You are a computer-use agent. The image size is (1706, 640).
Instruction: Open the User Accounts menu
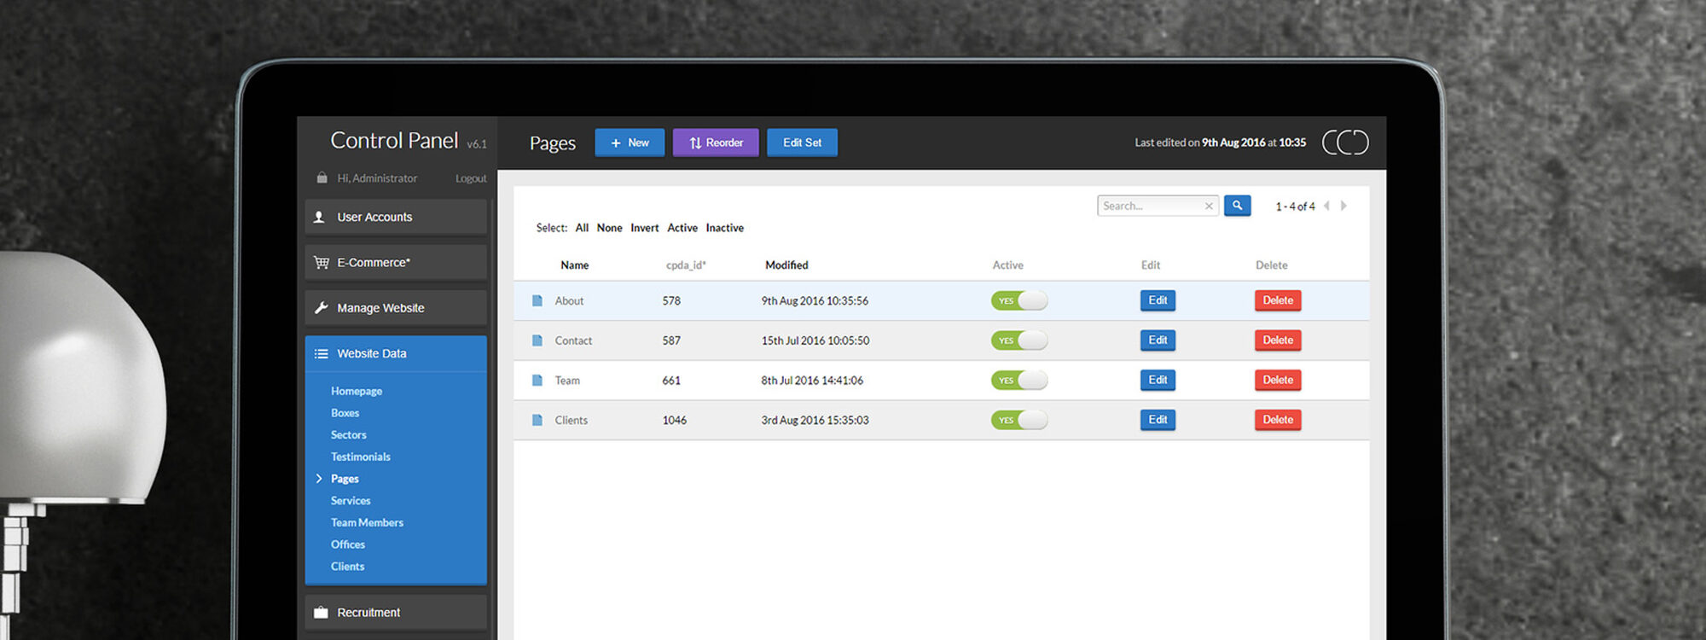click(x=396, y=218)
